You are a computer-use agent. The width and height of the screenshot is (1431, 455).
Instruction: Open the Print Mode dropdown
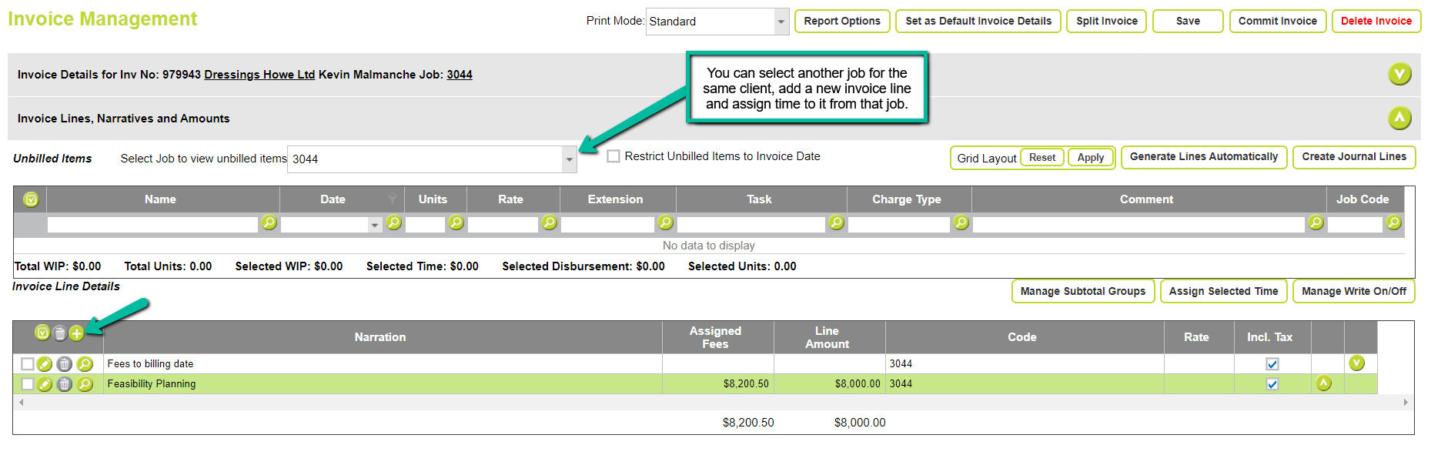tap(781, 22)
